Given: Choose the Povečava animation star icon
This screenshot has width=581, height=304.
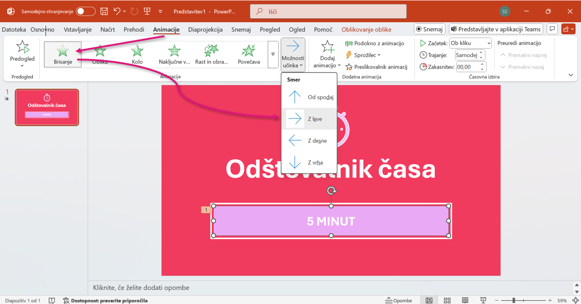Looking at the screenshot, I should (249, 51).
